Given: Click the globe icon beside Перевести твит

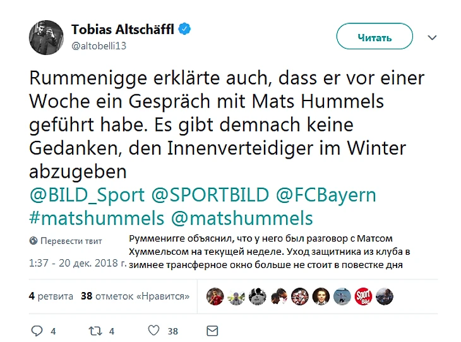Looking at the screenshot, I should 33,241.
